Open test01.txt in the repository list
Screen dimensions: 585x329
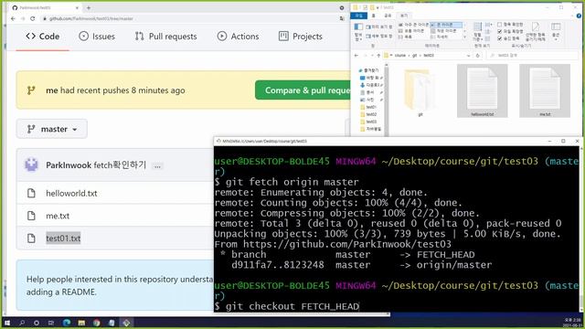[63, 238]
